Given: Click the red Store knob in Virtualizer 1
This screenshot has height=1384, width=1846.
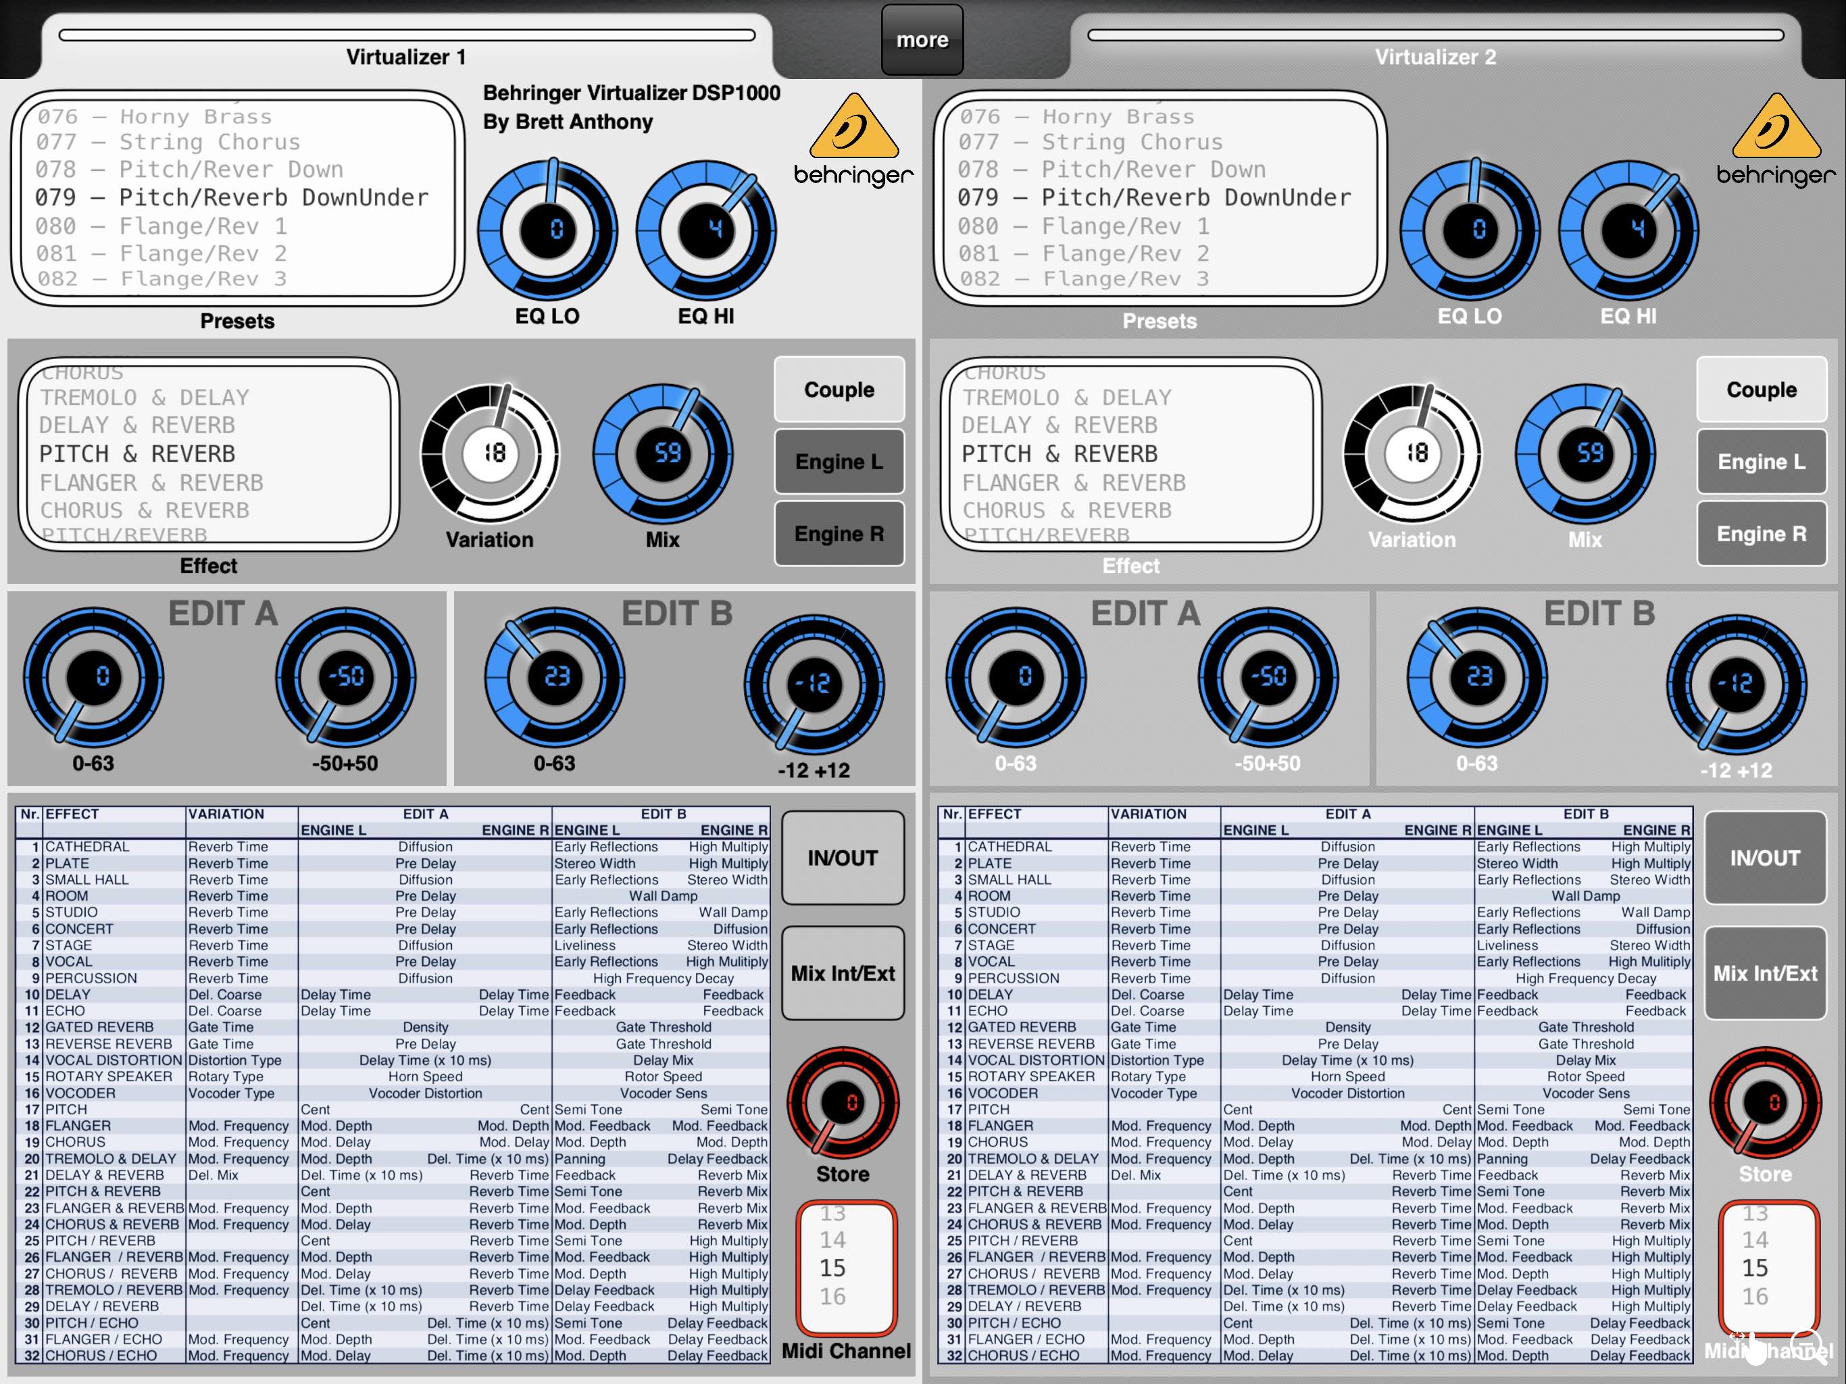Looking at the screenshot, I should [x=843, y=1102].
